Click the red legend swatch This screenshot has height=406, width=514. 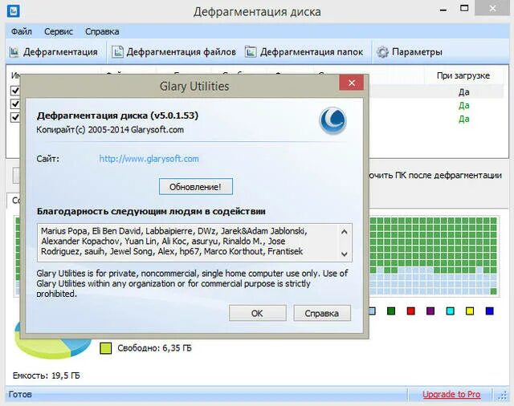(x=410, y=311)
